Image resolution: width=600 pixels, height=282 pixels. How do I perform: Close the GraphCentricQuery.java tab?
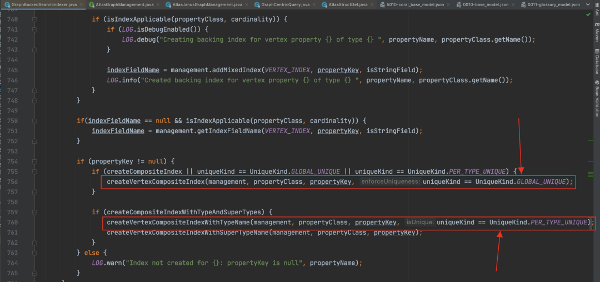[314, 5]
